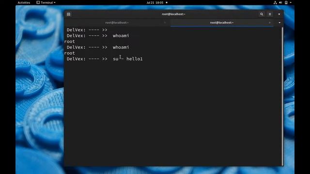Viewport: 310px width, 174px height.
Task: Click the second 'whoami' command
Action: (121, 47)
